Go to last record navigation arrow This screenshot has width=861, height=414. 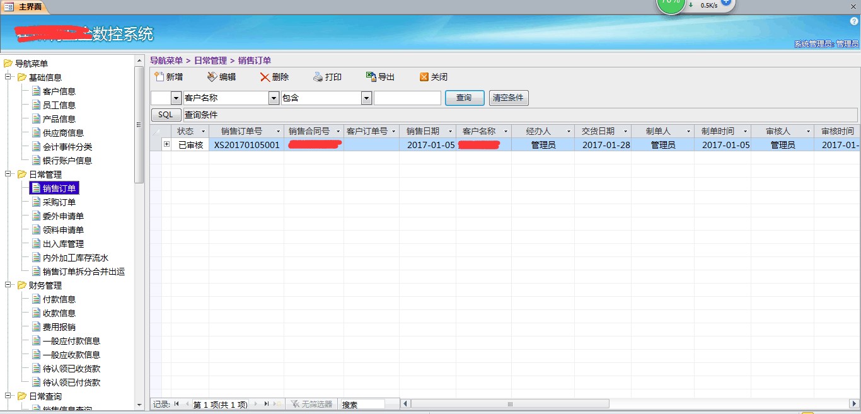click(x=266, y=404)
